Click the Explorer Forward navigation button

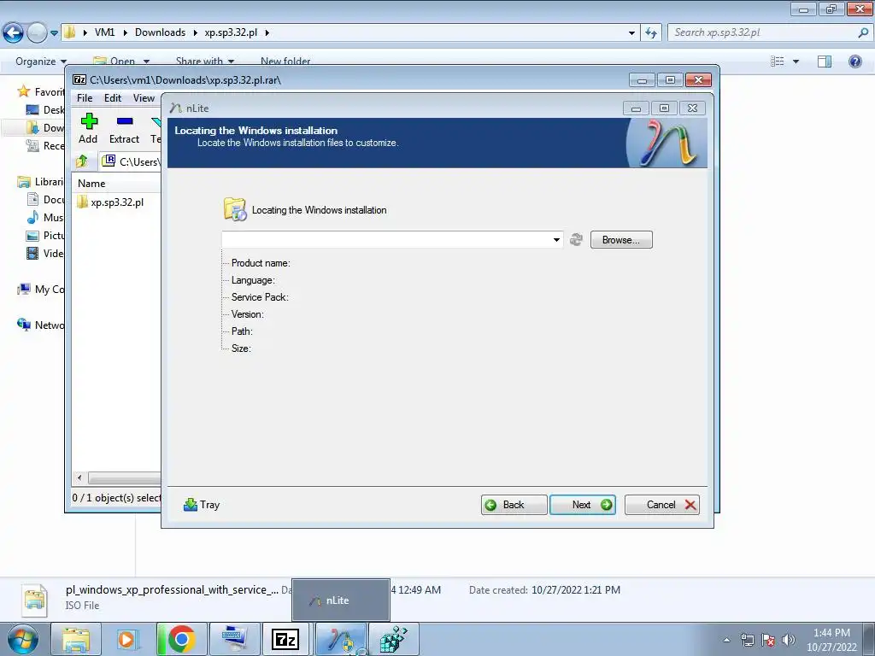coord(37,33)
